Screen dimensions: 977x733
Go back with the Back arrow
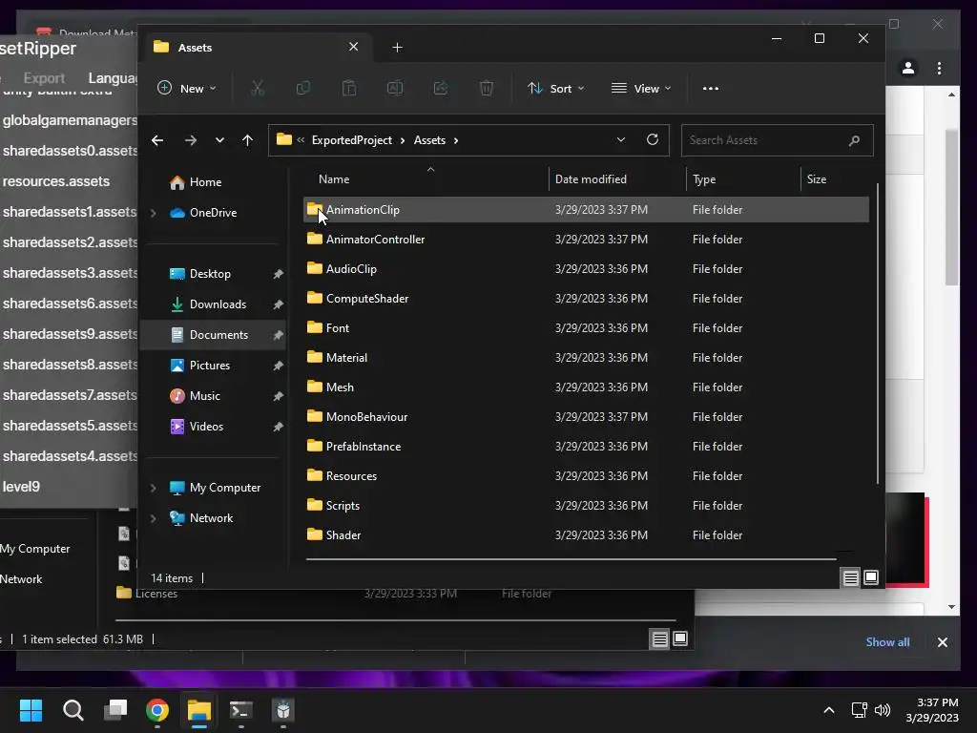pyautogui.click(x=157, y=140)
